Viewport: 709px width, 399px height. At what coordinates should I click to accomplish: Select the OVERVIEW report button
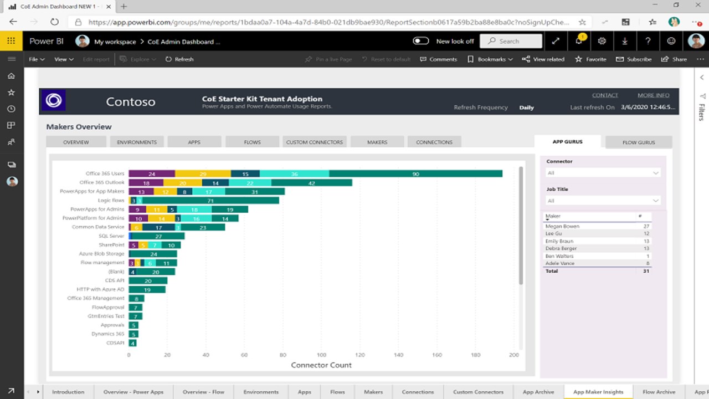(76, 142)
